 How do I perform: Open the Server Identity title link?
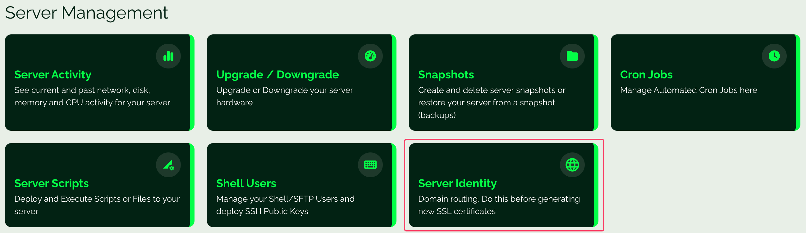tap(457, 183)
